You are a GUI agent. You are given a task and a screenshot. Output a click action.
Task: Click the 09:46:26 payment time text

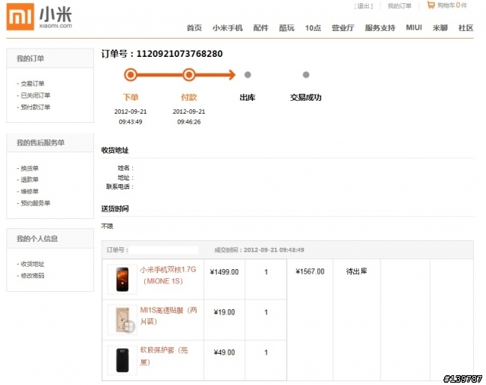[x=189, y=122]
